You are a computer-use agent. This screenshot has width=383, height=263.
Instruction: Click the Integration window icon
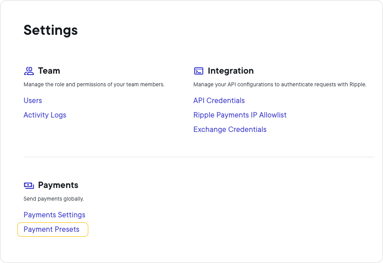click(x=198, y=70)
